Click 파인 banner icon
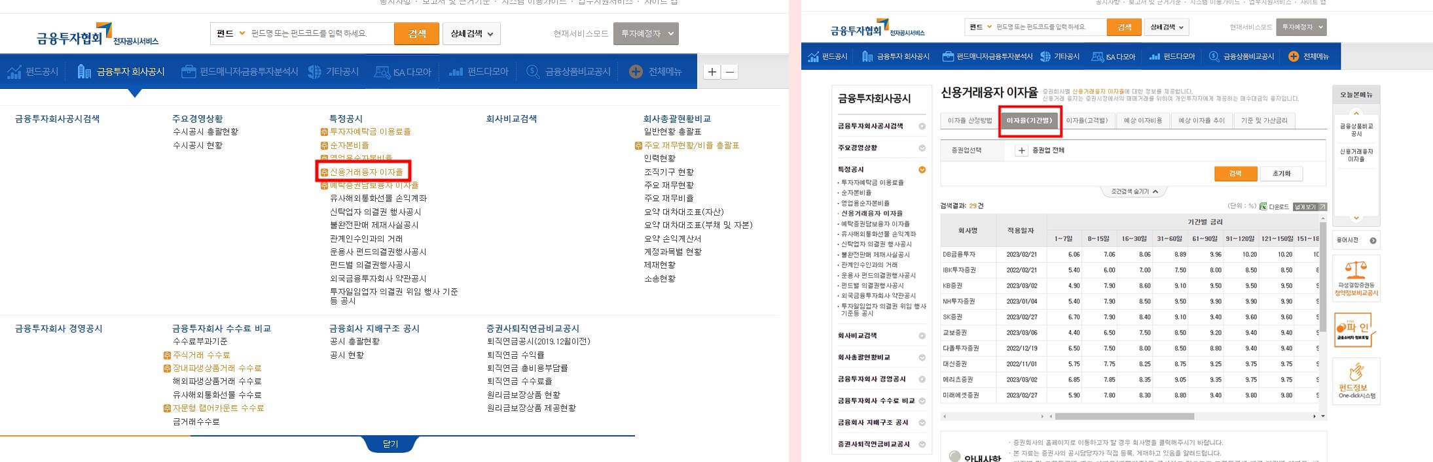The image size is (1433, 462). (x=1356, y=330)
